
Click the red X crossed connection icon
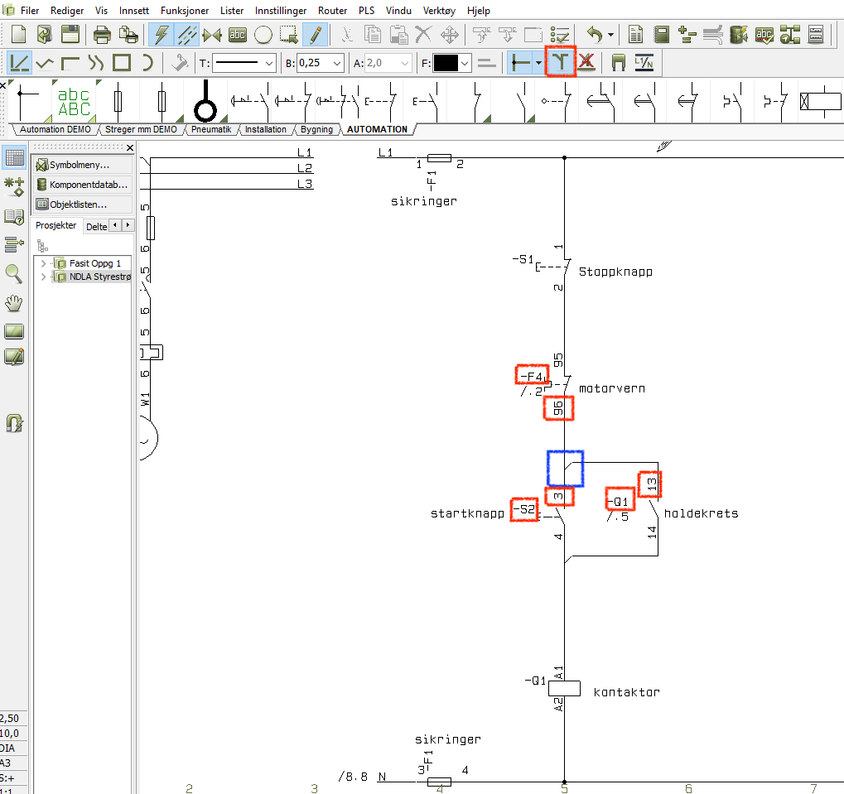586,62
